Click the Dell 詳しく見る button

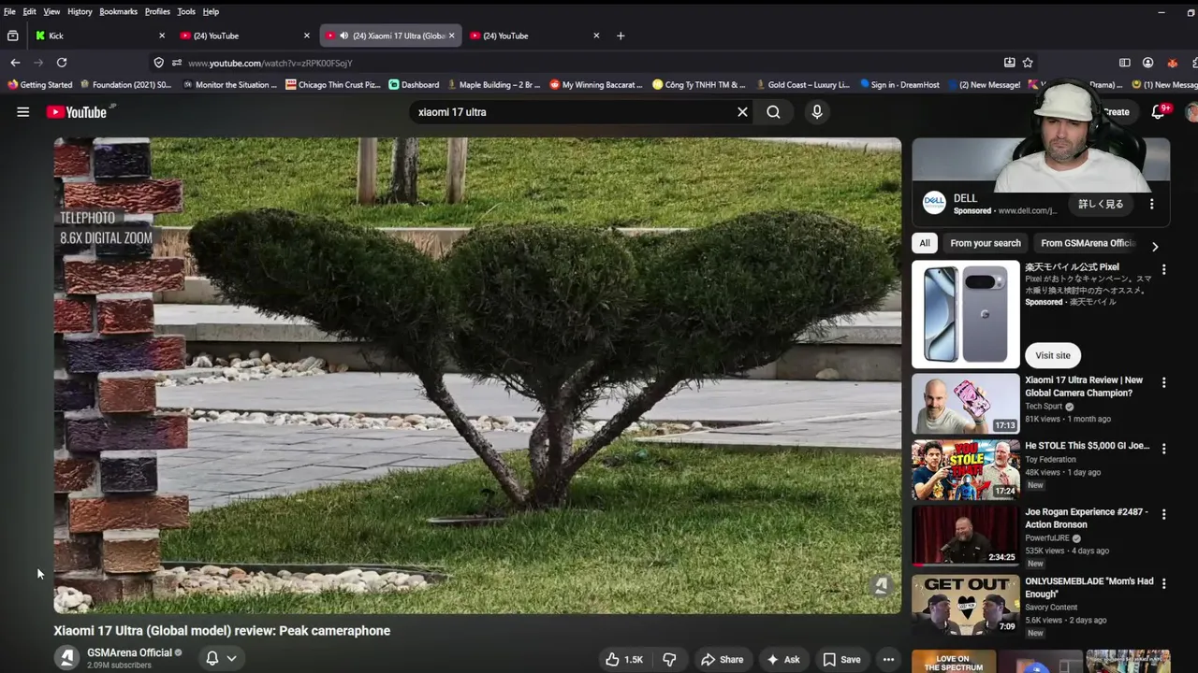point(1101,204)
